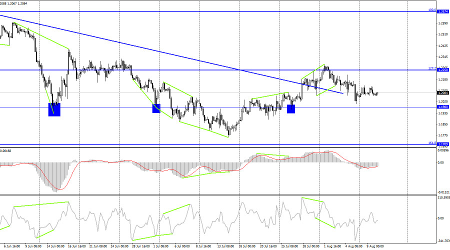Viewport: 450px width, 250px height.
Task: Click the 1.1855 price axis value
Action: point(443,124)
